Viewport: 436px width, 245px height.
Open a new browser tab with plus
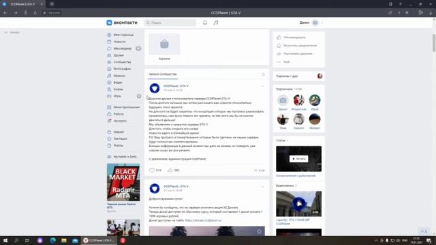click(x=52, y=4)
